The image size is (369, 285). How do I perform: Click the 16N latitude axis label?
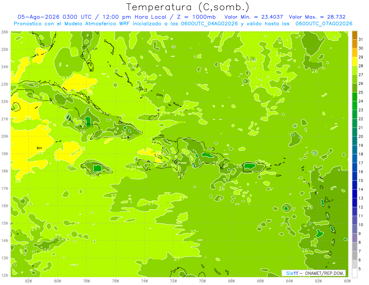5,206
